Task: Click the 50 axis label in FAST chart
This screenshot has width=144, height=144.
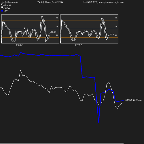Action: (x=57, y=26)
